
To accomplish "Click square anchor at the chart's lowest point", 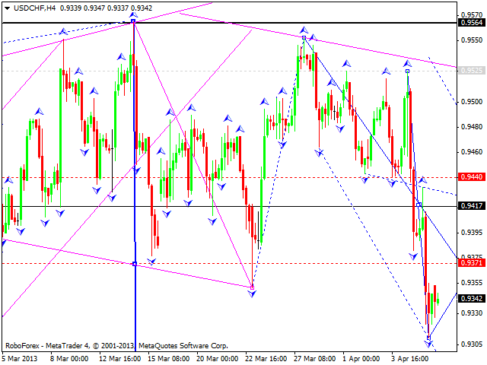I will (429, 337).
